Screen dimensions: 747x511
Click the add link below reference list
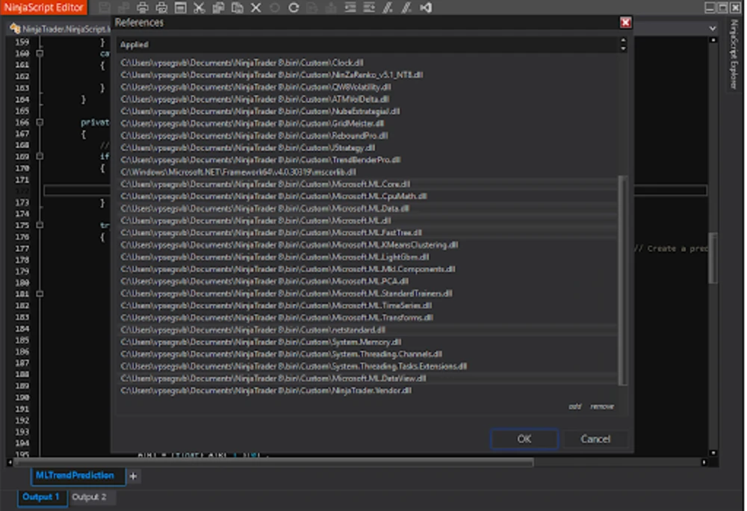[x=575, y=406]
